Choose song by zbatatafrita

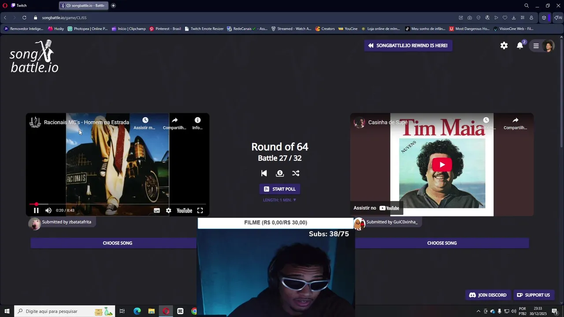[117, 243]
